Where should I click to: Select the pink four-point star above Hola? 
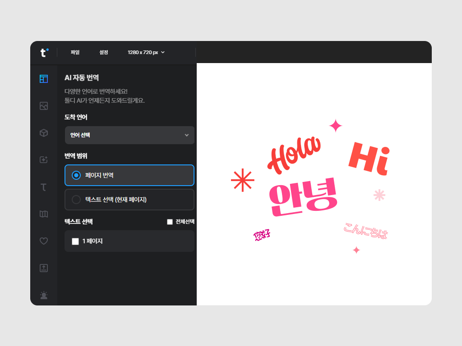click(336, 126)
